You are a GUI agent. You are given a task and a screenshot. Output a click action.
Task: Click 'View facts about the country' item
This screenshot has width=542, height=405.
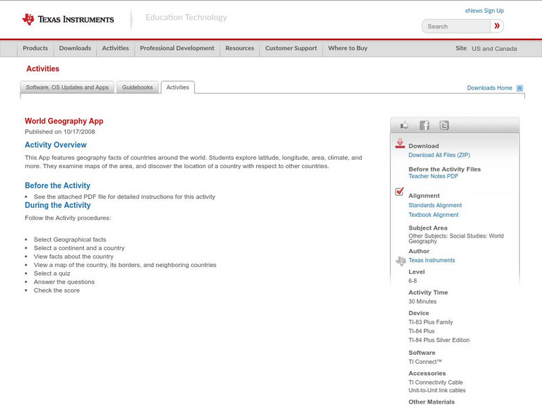pos(74,257)
